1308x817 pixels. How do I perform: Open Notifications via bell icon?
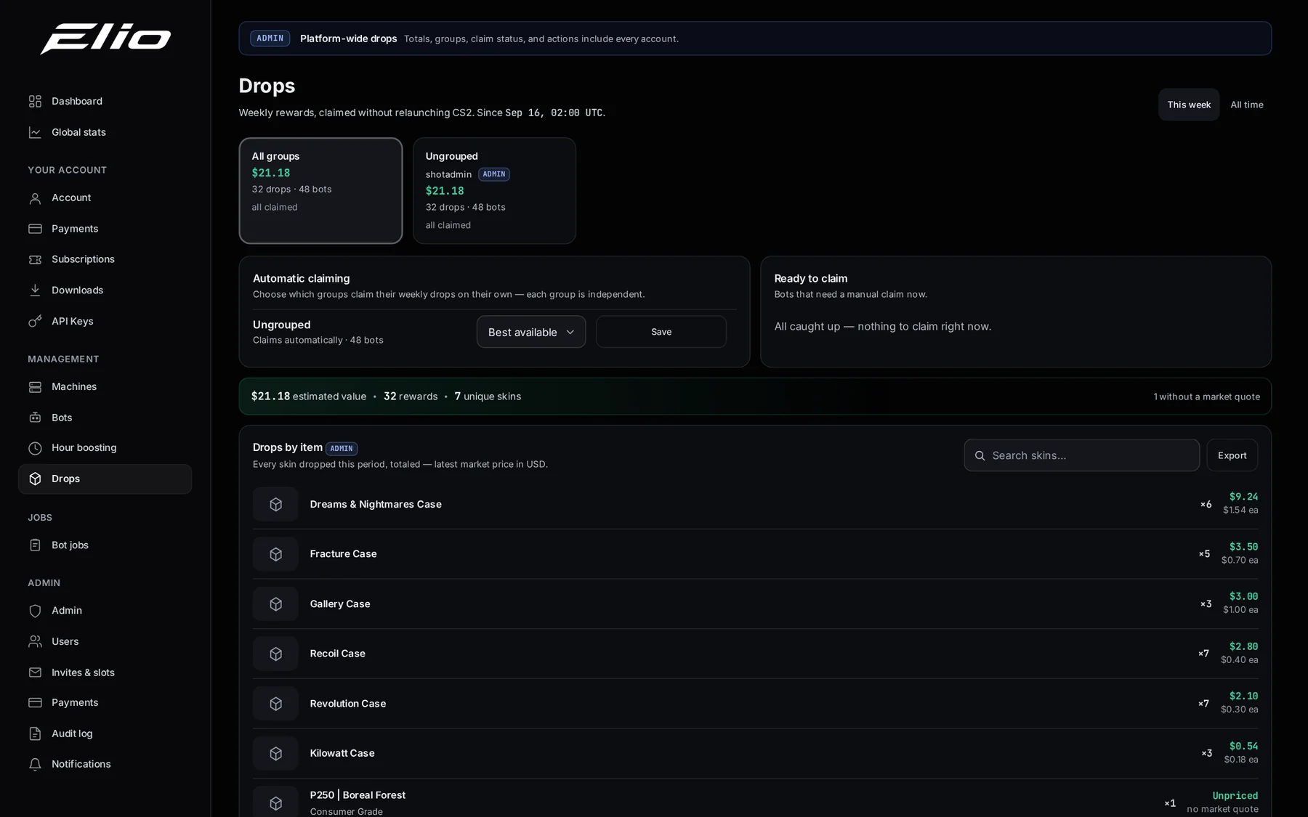[35, 764]
